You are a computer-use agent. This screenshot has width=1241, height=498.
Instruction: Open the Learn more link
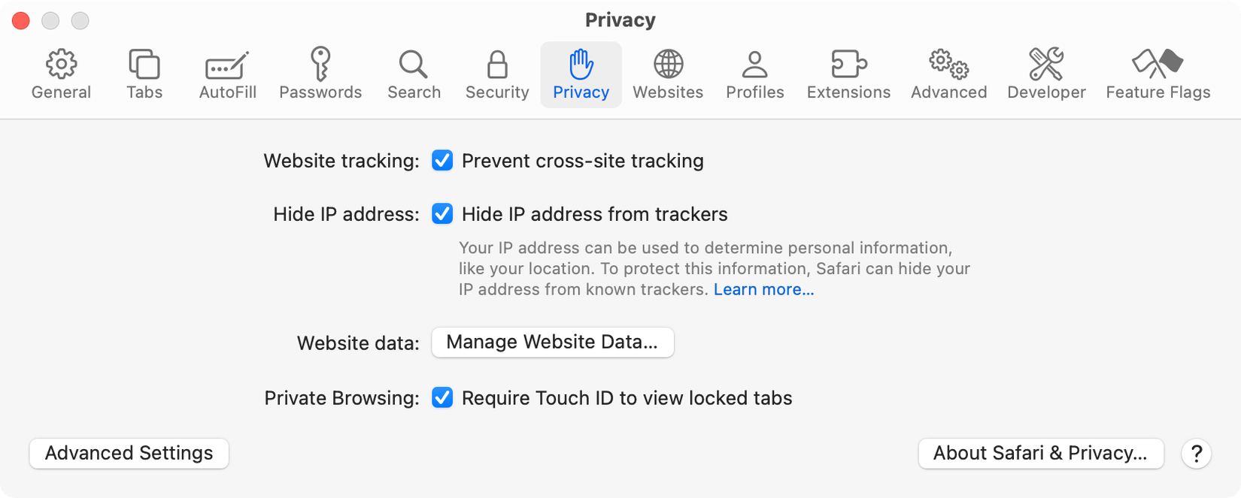[x=763, y=288]
